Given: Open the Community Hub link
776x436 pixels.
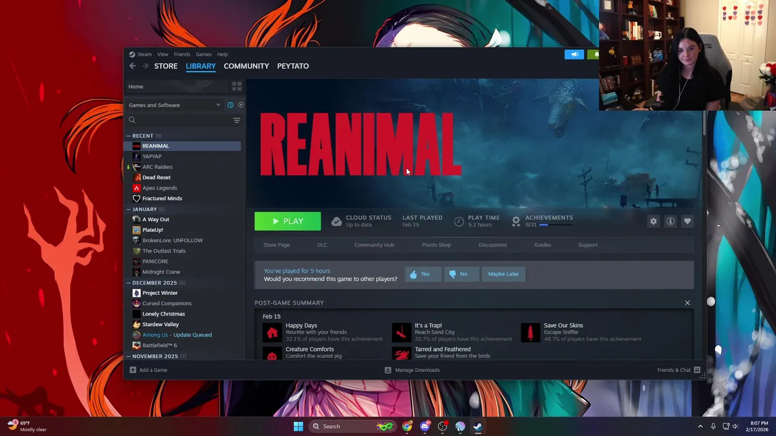Looking at the screenshot, I should click(374, 245).
